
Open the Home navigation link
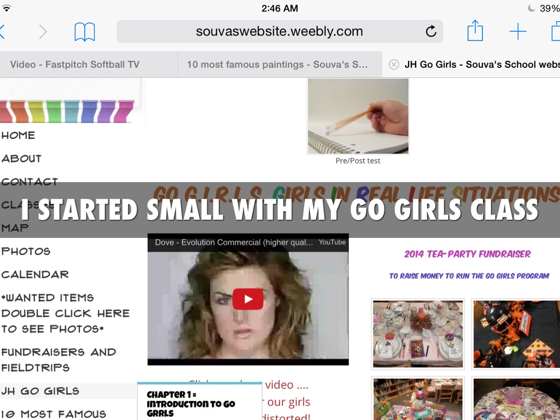18,135
